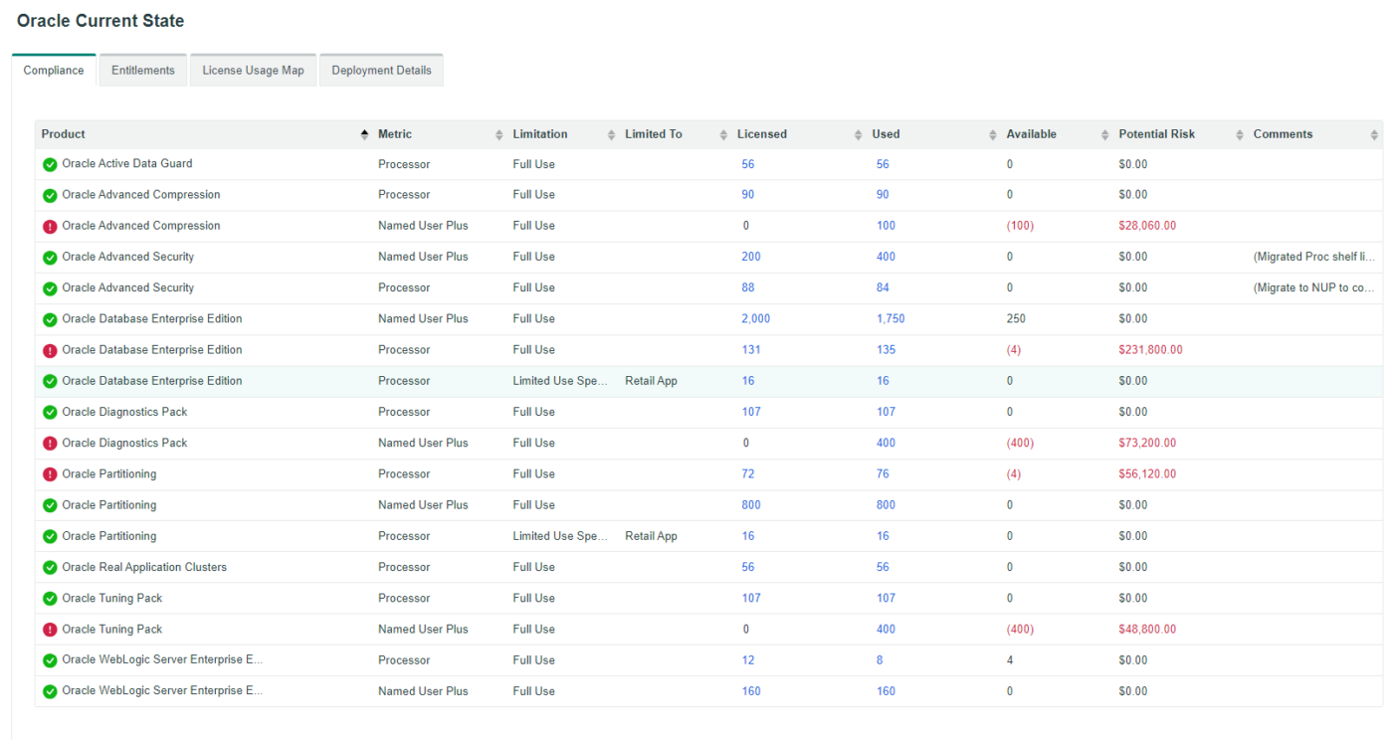The image size is (1393, 740).
Task: Click the red alert icon for Oracle Database Enterprise Edition
Action: click(x=50, y=350)
